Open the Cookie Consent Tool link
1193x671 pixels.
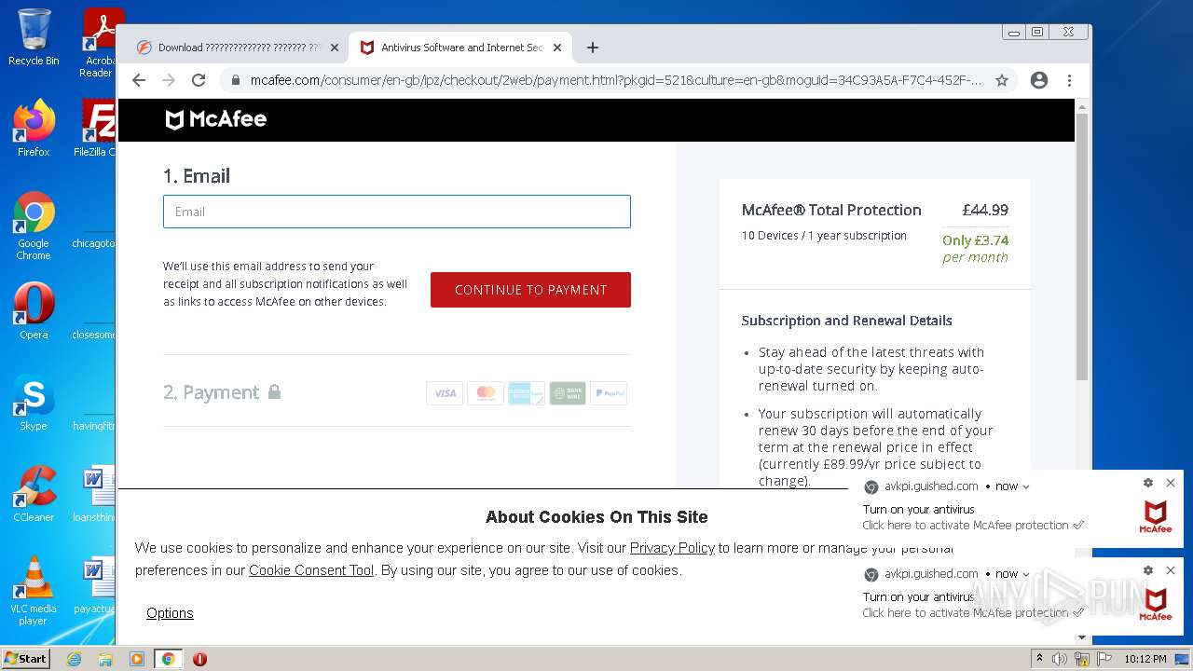pos(311,570)
